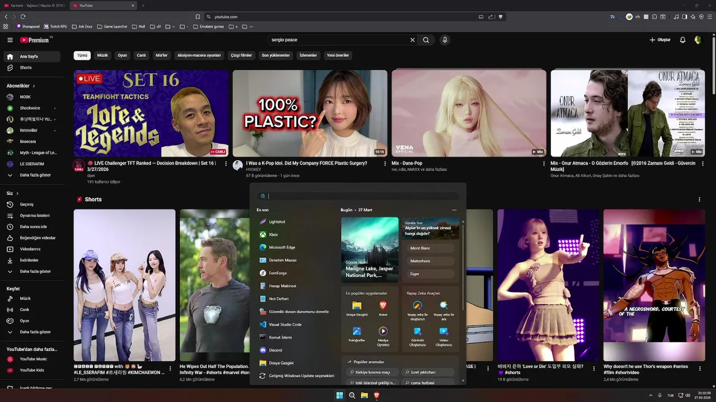This screenshot has width=716, height=402.
Task: Select the Canlı filter chip
Action: [x=142, y=55]
